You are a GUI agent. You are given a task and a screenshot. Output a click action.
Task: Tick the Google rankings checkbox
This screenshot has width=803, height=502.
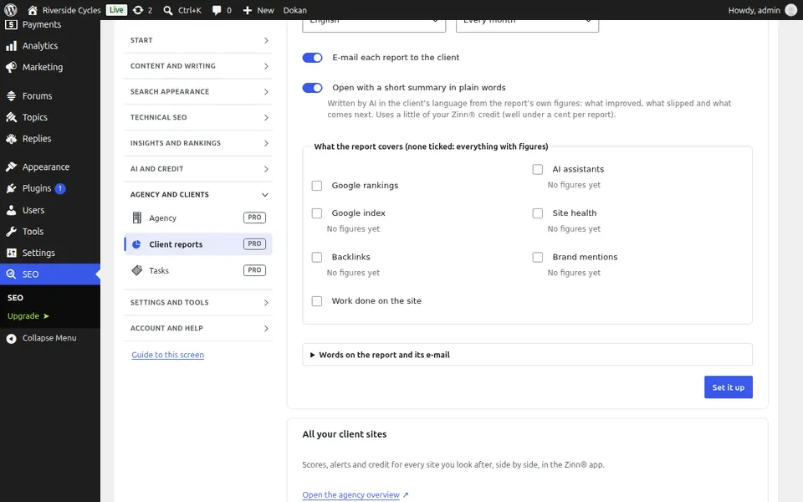click(317, 186)
